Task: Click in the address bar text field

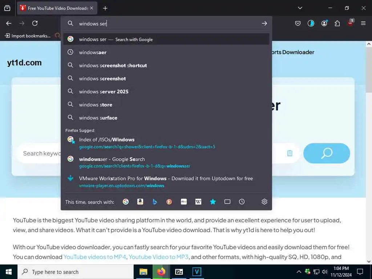Action: (x=166, y=24)
